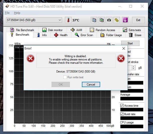Screen dimensions: 153x134
Task: Click the short stroke gB spinner arrows
Action: click(x=133, y=68)
